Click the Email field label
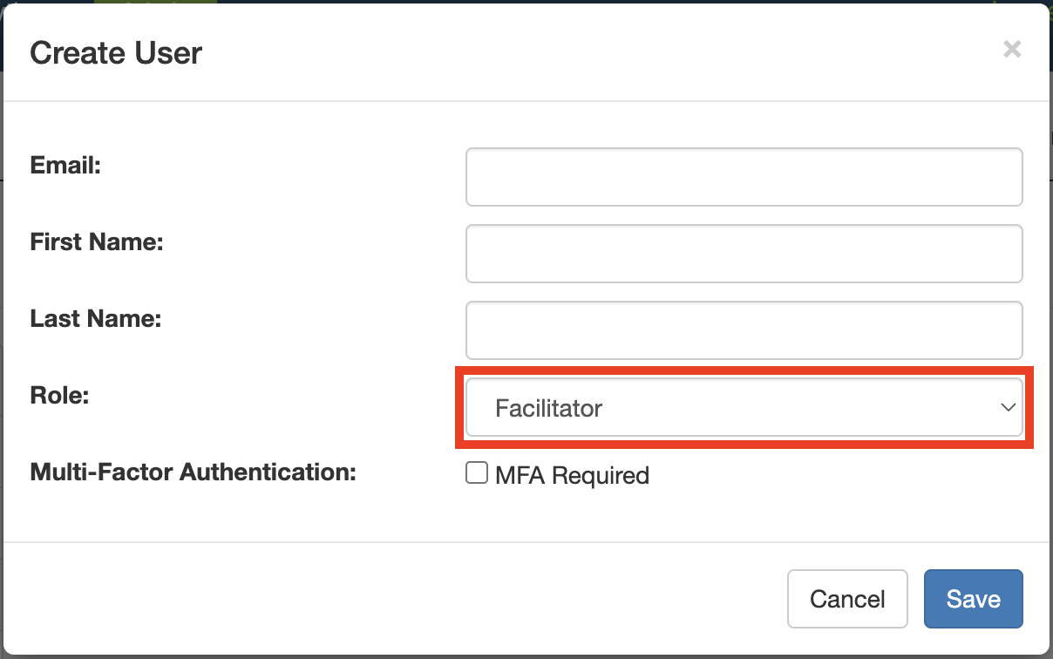This screenshot has width=1053, height=659. [65, 165]
